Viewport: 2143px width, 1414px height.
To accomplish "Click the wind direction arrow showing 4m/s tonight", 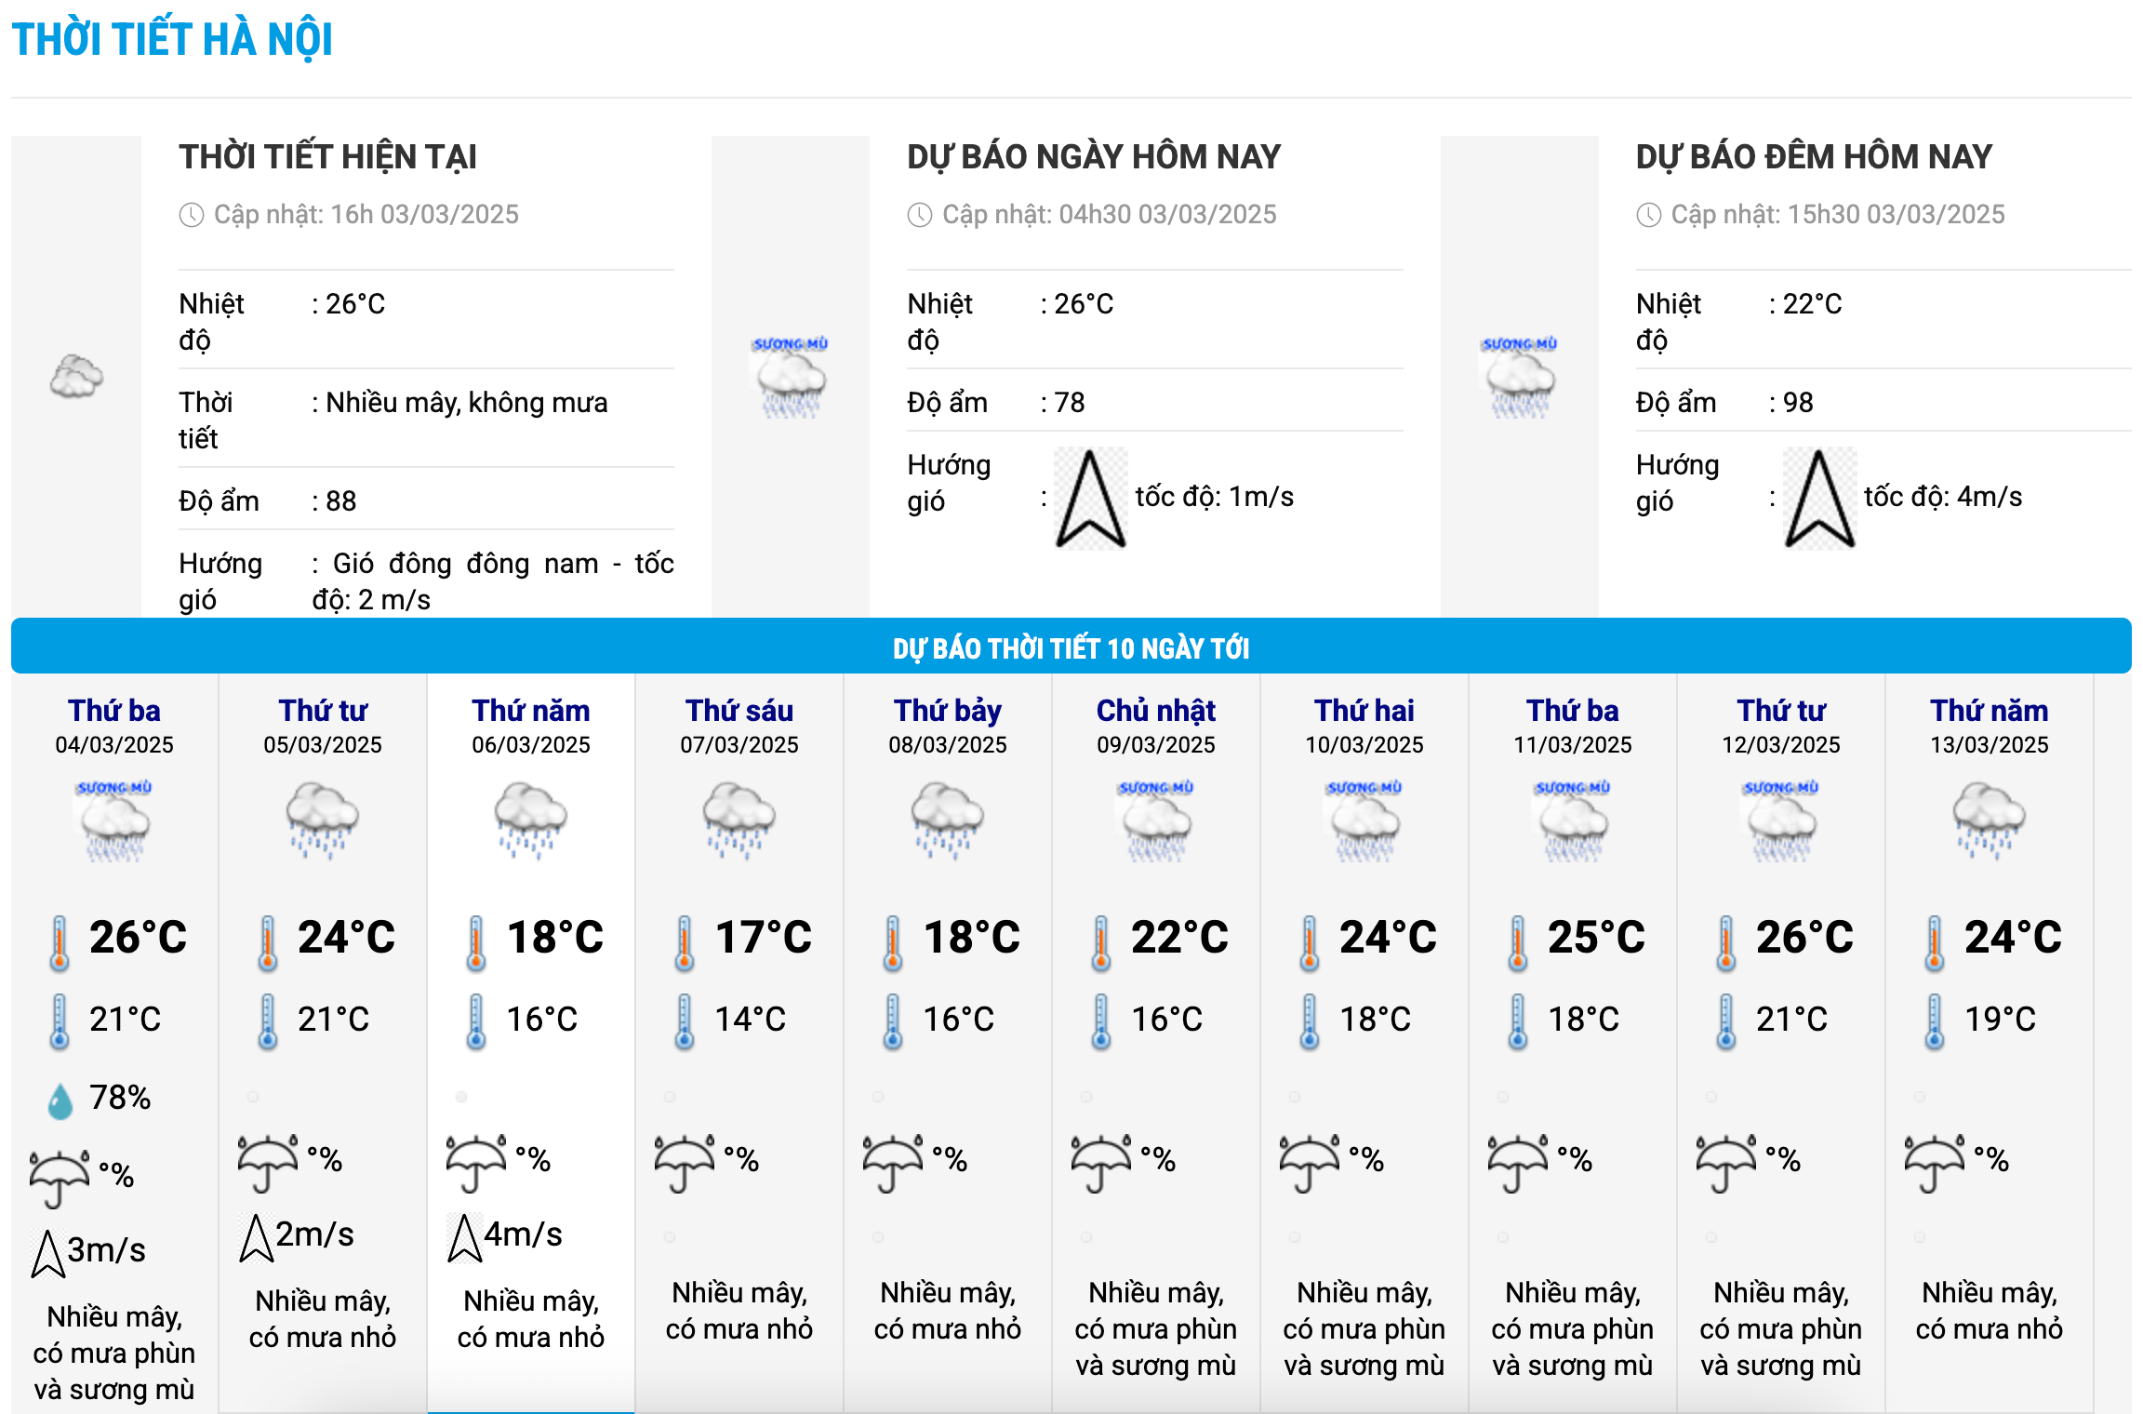I will point(1819,498).
